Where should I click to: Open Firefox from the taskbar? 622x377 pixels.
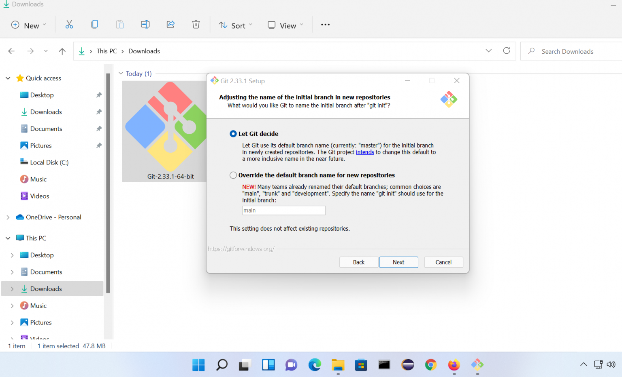point(454,364)
